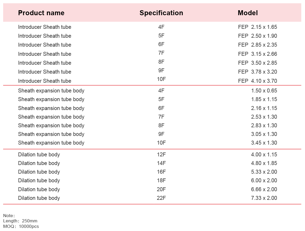This screenshot has height=231, width=305.
Task: Select model 4.80 x 1.85
Action: [264, 163]
